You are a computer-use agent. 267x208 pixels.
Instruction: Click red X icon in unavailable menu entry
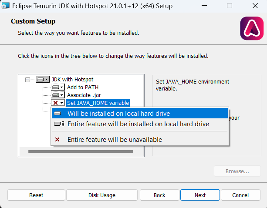[x=57, y=140]
